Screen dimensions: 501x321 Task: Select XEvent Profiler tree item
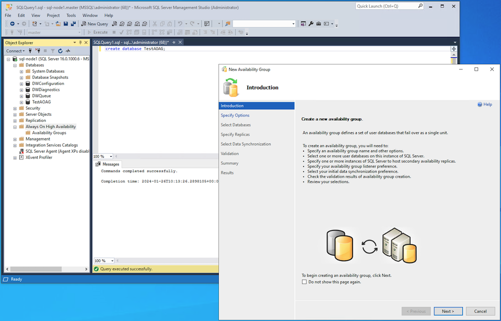[x=39, y=157]
